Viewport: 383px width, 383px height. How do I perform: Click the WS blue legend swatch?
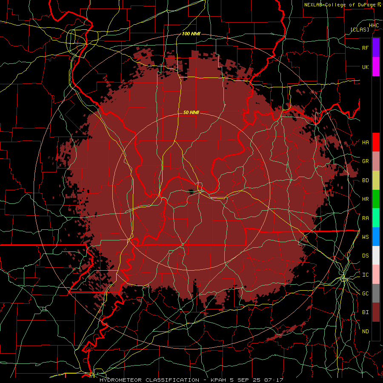pos(376,237)
